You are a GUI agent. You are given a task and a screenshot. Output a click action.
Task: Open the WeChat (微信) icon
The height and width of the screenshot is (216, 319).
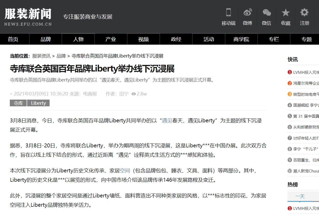coord(267,12)
